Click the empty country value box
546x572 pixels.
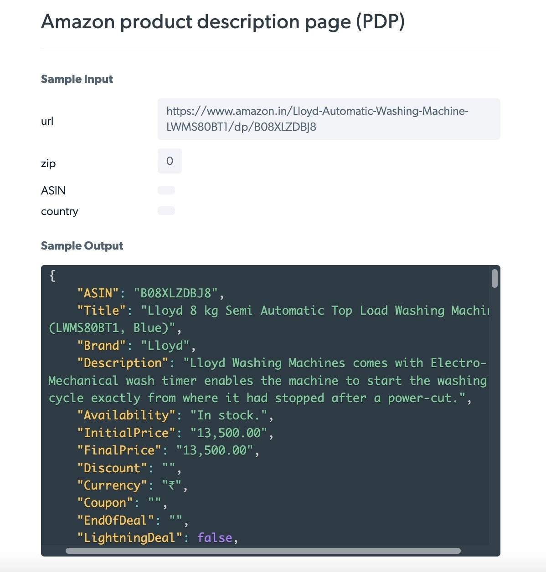[x=166, y=210]
